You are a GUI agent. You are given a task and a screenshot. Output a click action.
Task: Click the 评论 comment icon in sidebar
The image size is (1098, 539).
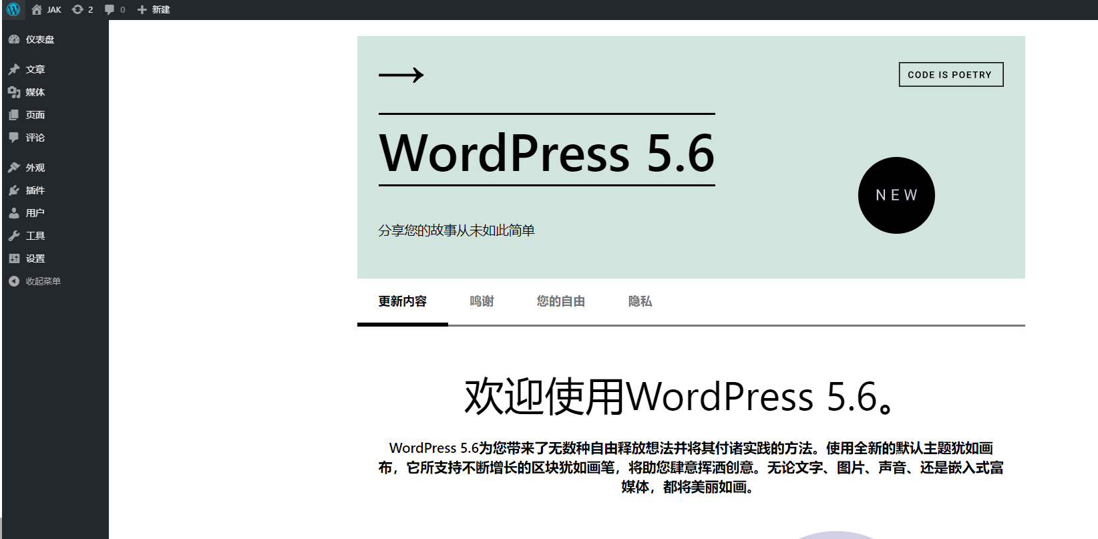coord(14,138)
